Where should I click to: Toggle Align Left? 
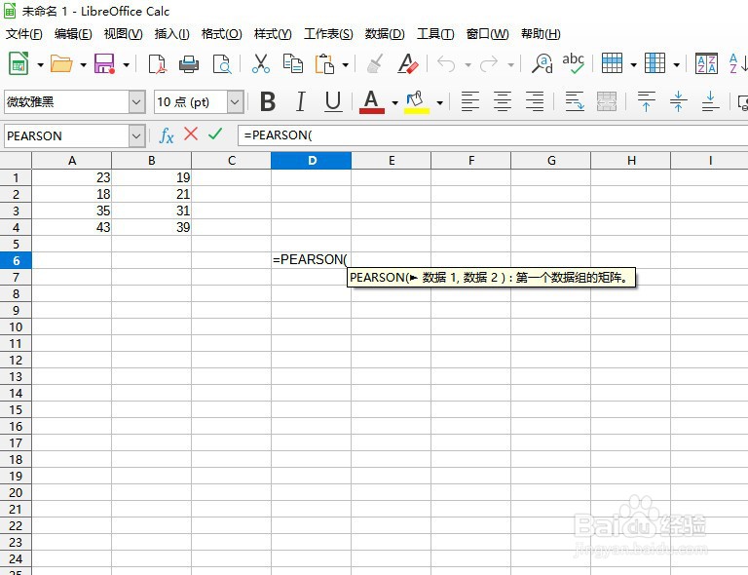(x=469, y=101)
